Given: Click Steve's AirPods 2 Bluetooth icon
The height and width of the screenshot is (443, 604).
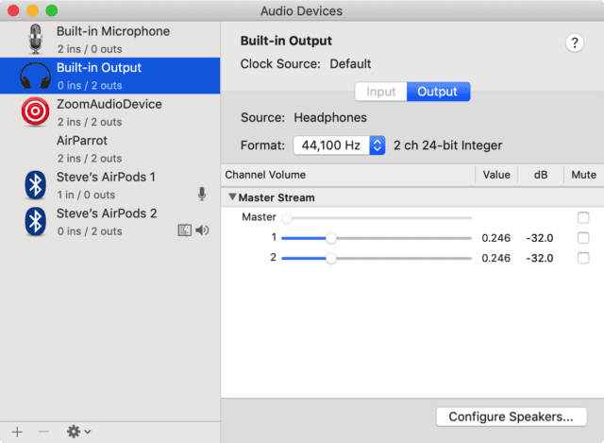Looking at the screenshot, I should coord(36,222).
